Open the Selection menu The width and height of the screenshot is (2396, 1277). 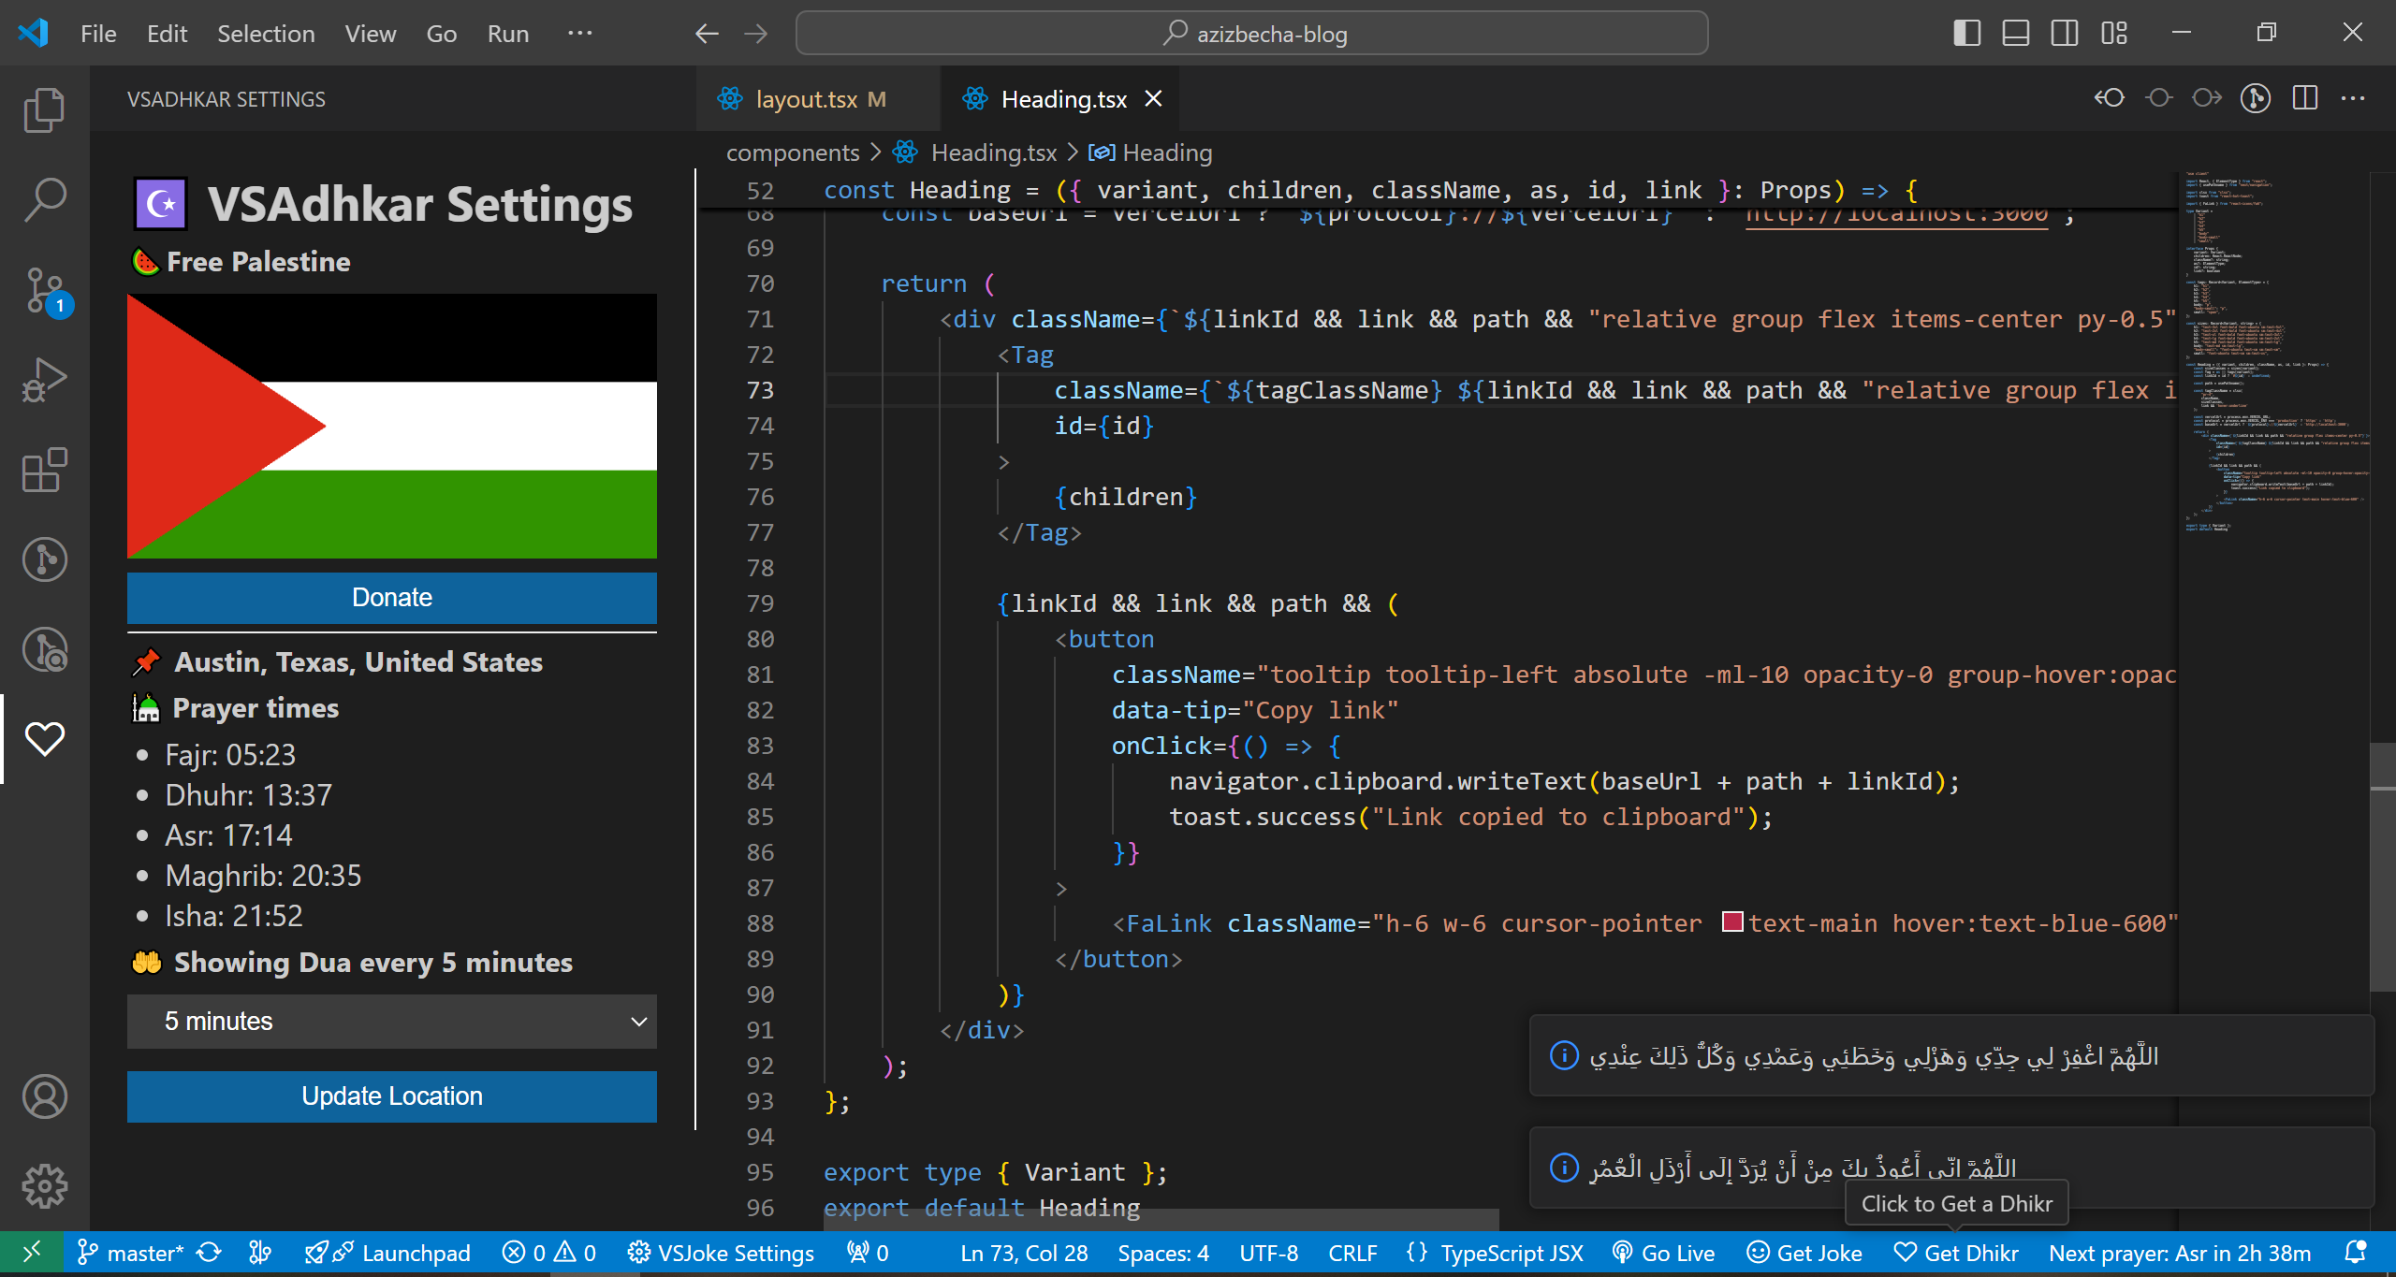[x=266, y=34]
